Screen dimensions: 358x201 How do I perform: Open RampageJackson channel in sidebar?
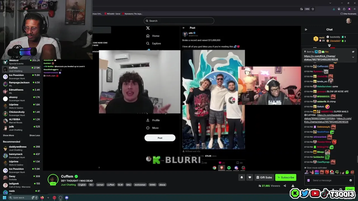(x=21, y=84)
